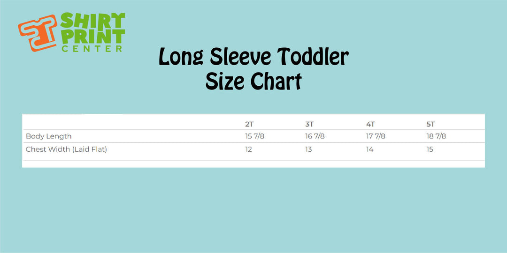Click the CENTER text under the logo
This screenshot has width=507, height=253.
point(92,48)
